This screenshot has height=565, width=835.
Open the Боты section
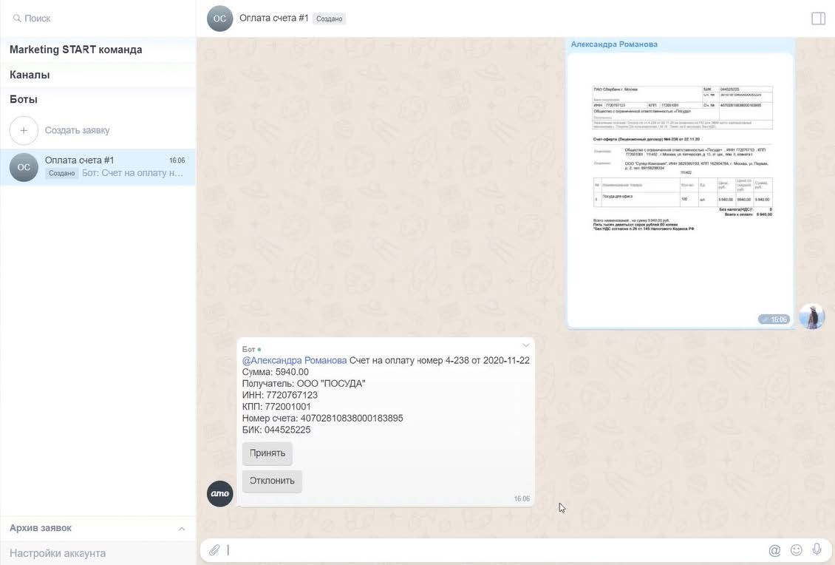click(24, 99)
